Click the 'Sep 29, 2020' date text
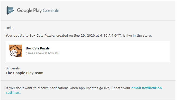This screenshot has width=178, height=104. (x=84, y=36)
